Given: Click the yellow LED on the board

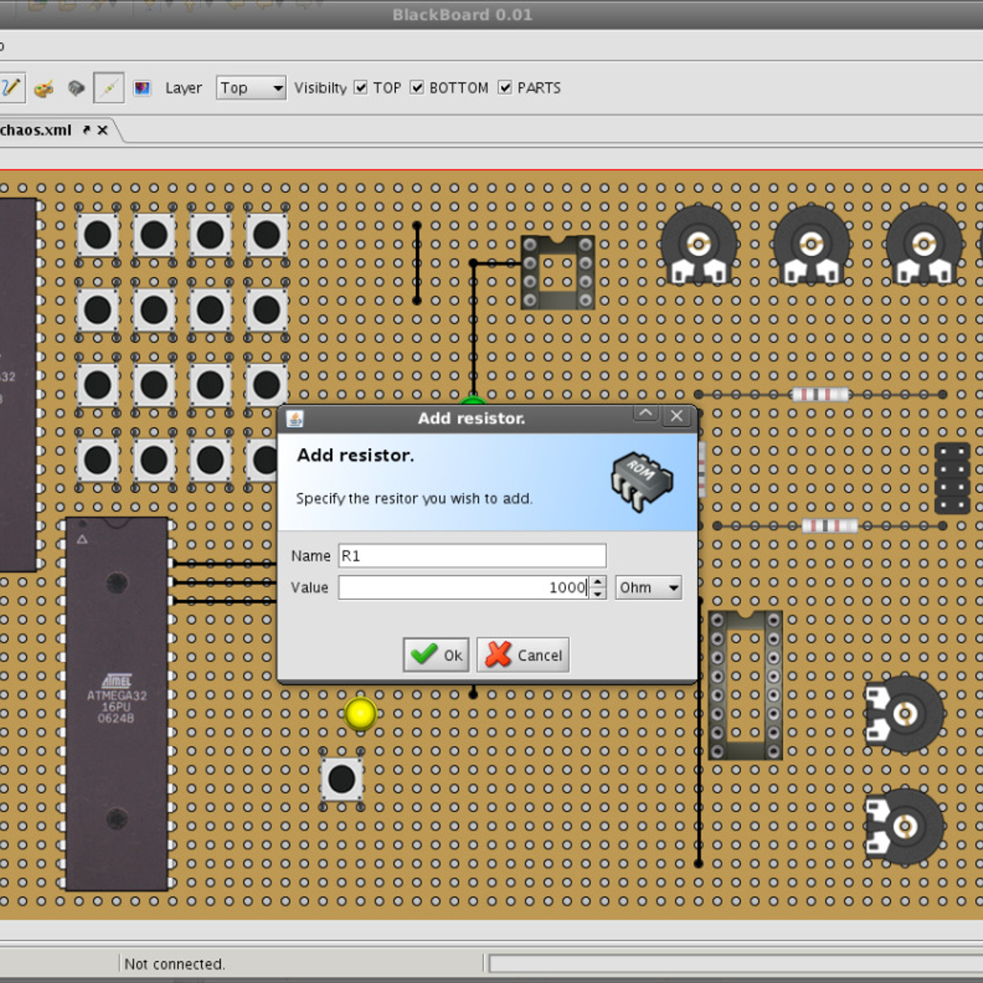Looking at the screenshot, I should tap(360, 714).
